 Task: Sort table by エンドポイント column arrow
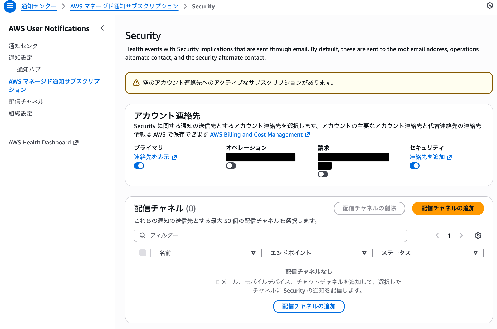[364, 253]
